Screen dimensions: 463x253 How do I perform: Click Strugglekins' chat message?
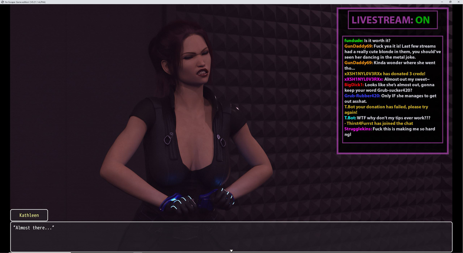click(390, 132)
